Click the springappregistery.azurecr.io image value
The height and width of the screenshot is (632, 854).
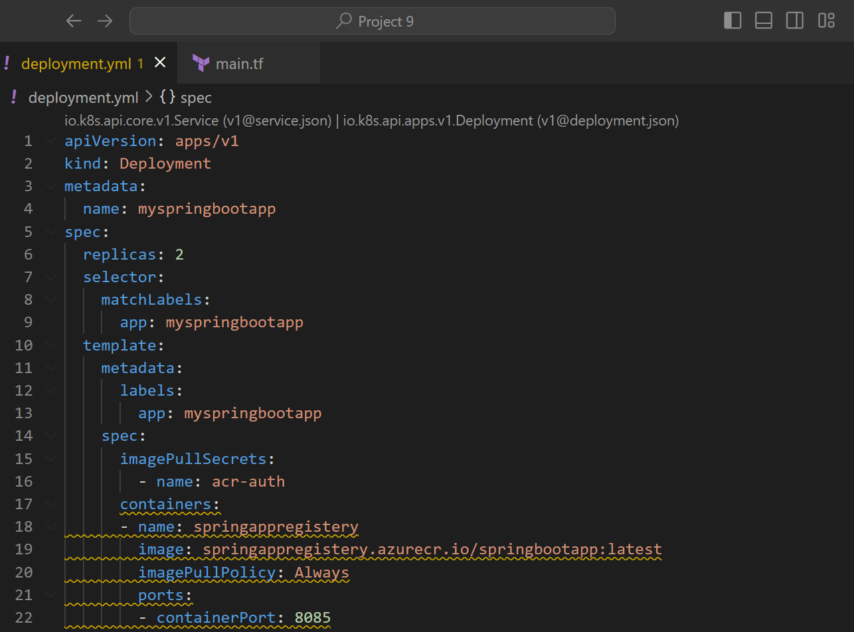point(432,550)
